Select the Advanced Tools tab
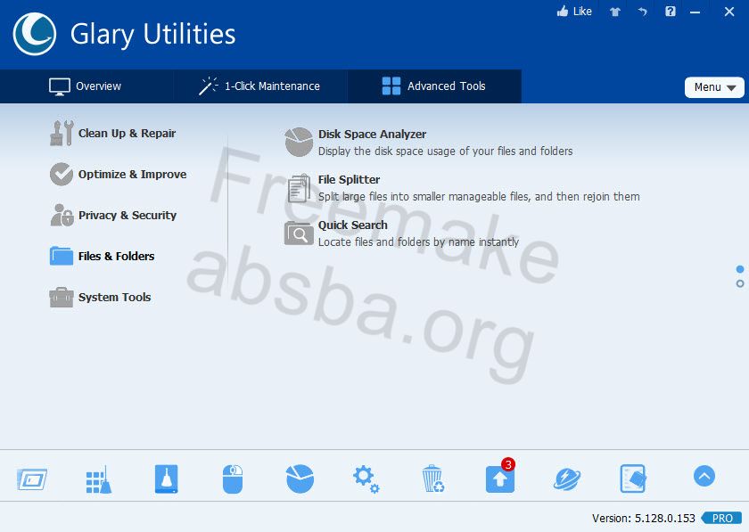Screen dimensions: 749x532 pos(434,86)
